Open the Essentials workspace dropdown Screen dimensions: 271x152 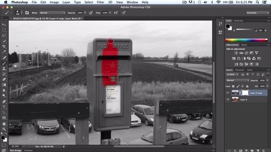tap(257, 13)
